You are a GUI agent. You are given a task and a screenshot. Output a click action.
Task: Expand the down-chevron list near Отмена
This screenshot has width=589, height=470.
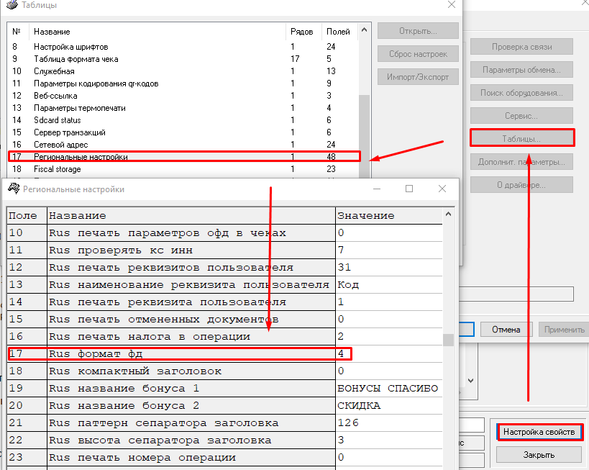click(470, 379)
